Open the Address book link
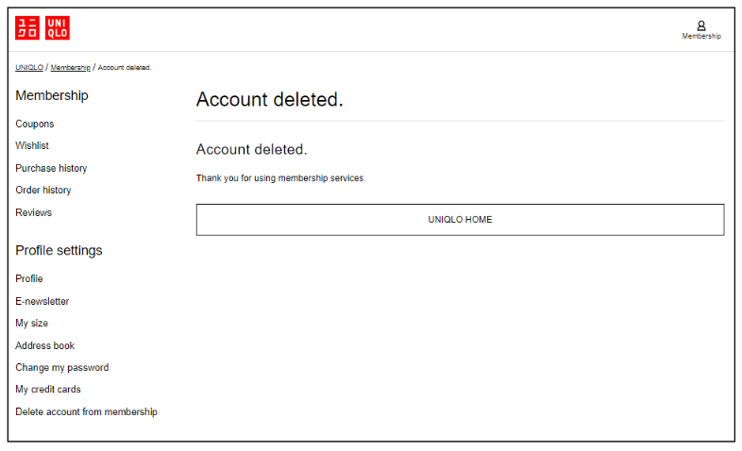 click(45, 345)
